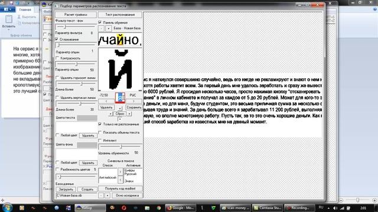Click volume icon in system tray
The width and height of the screenshot is (378, 212).
point(335,208)
